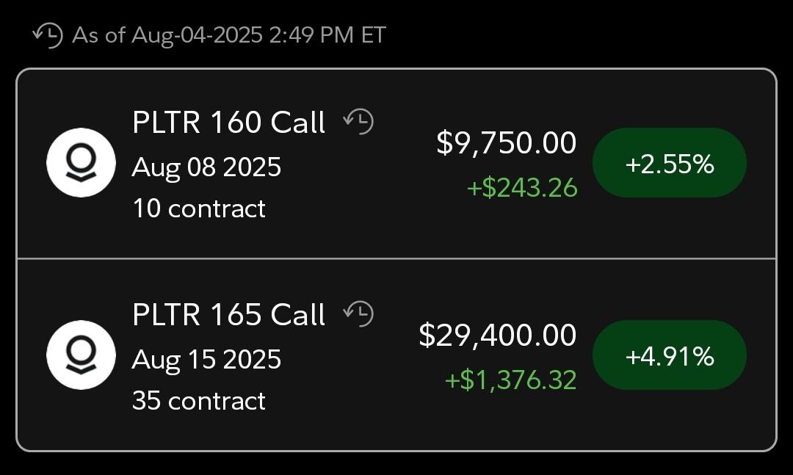Click the As of Aug-04-2025 timestamp text

229,35
